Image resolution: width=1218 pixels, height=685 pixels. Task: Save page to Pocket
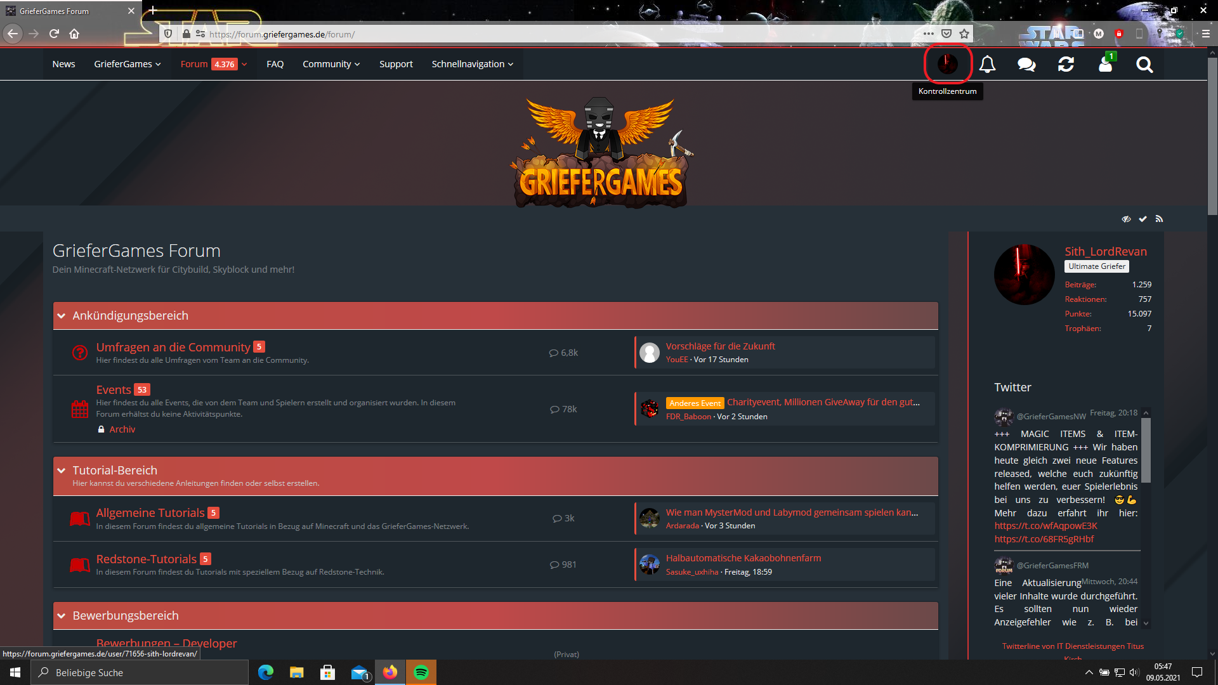tap(946, 34)
